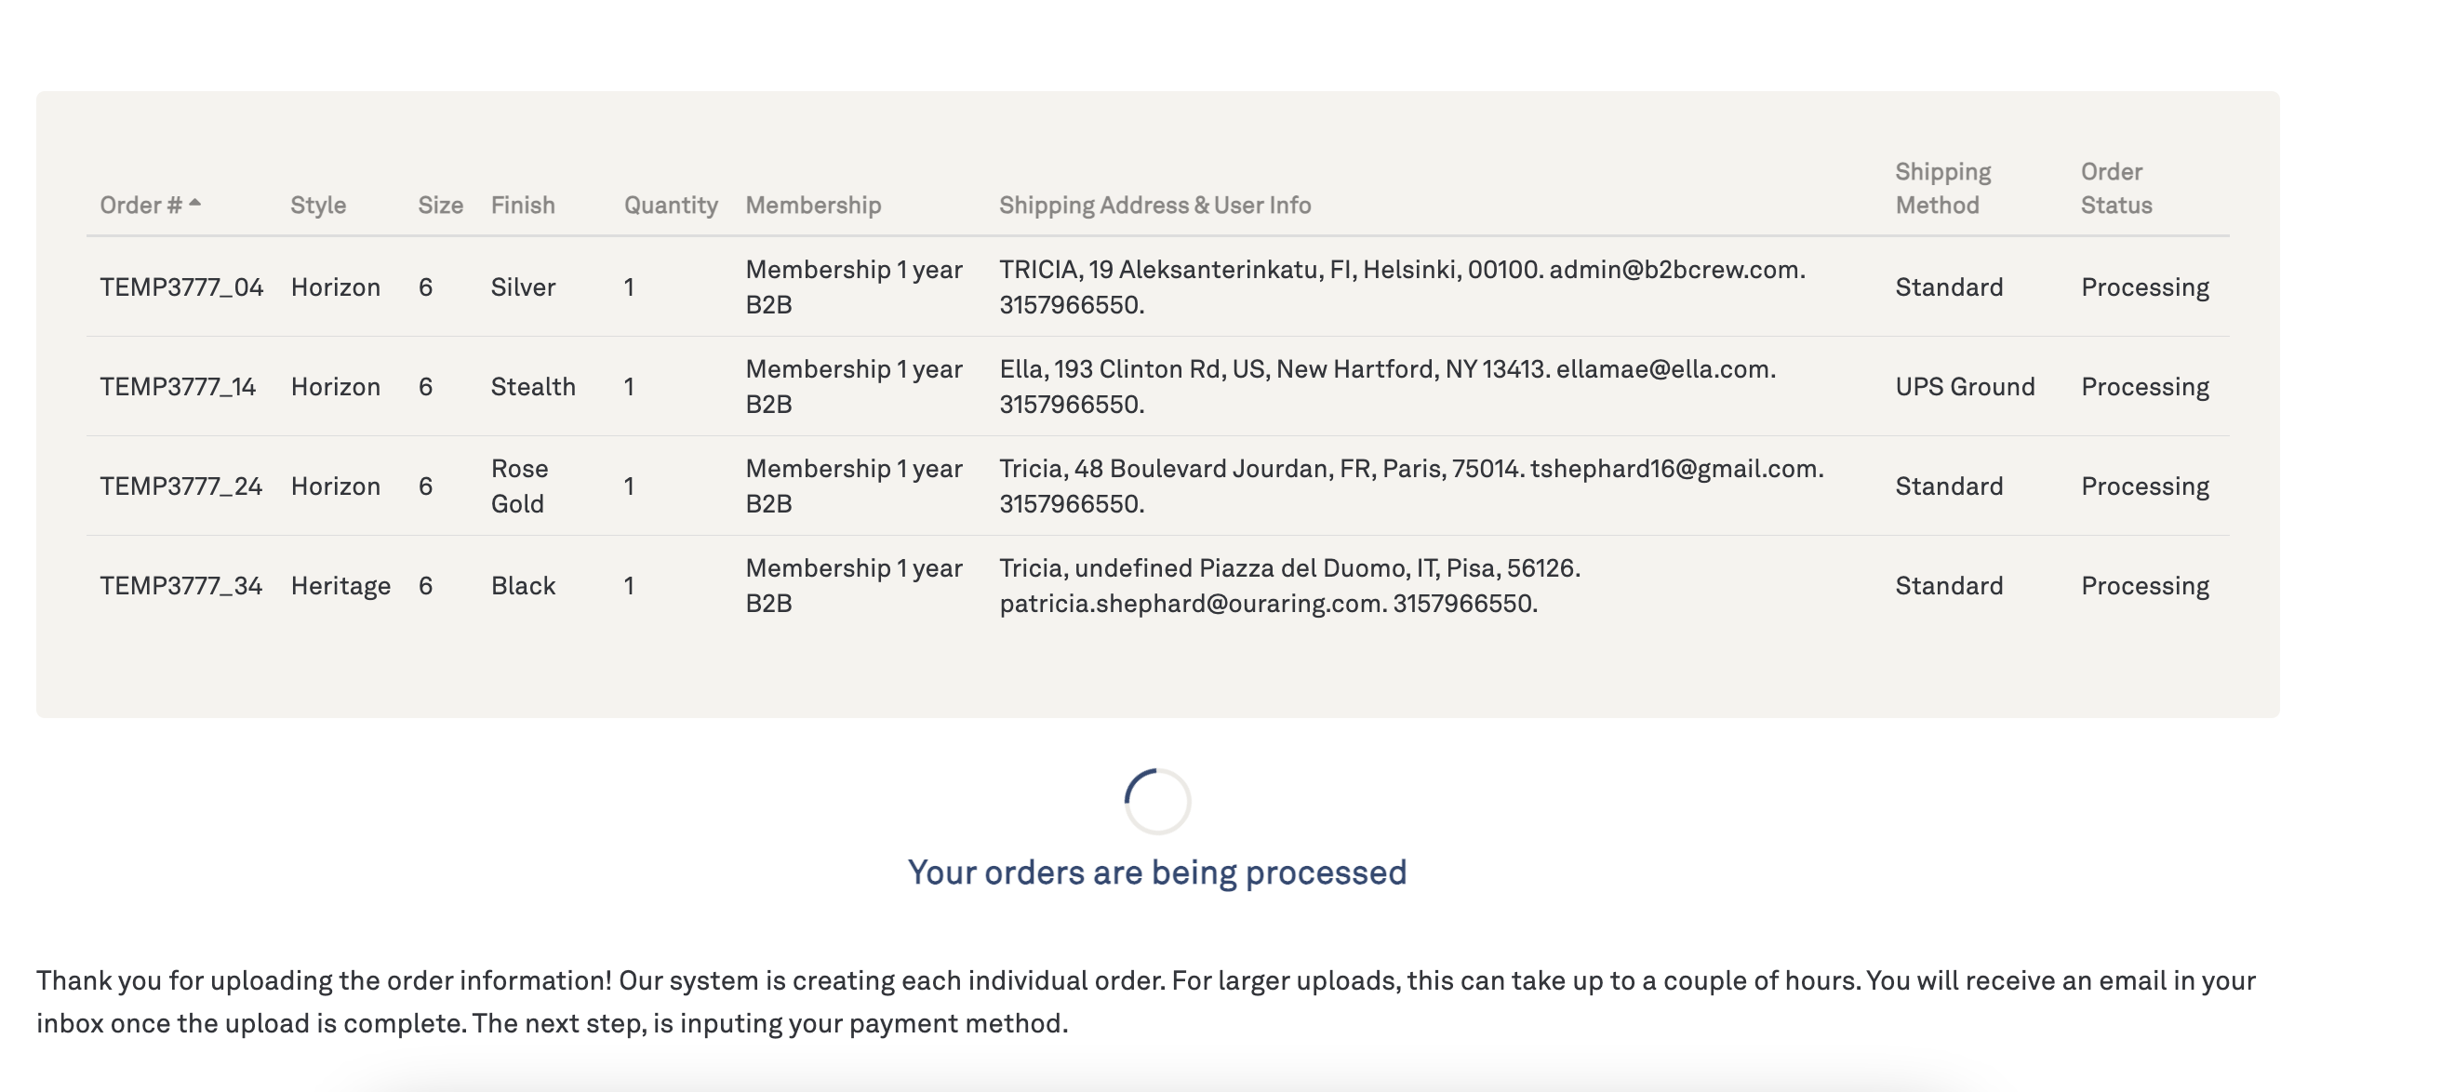Viewport: 2441px width, 1092px height.
Task: Click order number TEMP3777_34
Action: click(x=181, y=585)
